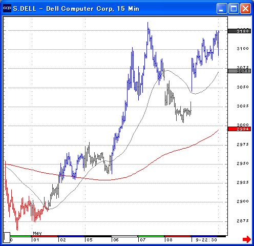Viewport: 254px width, 246px height.
Task: Click the 07 date marker on time axis
Action: (143, 240)
